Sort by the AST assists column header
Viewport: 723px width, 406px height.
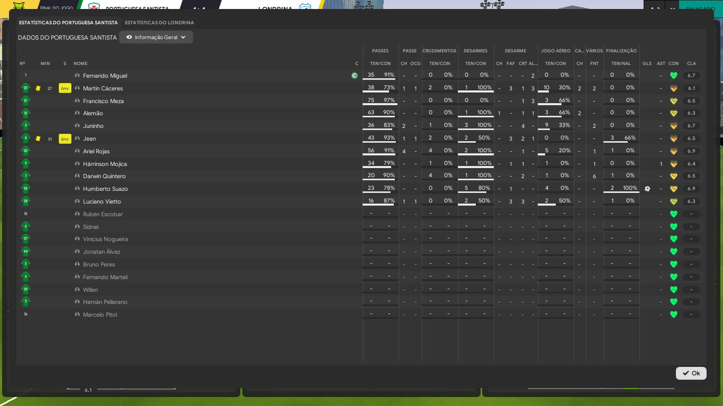tap(661, 63)
